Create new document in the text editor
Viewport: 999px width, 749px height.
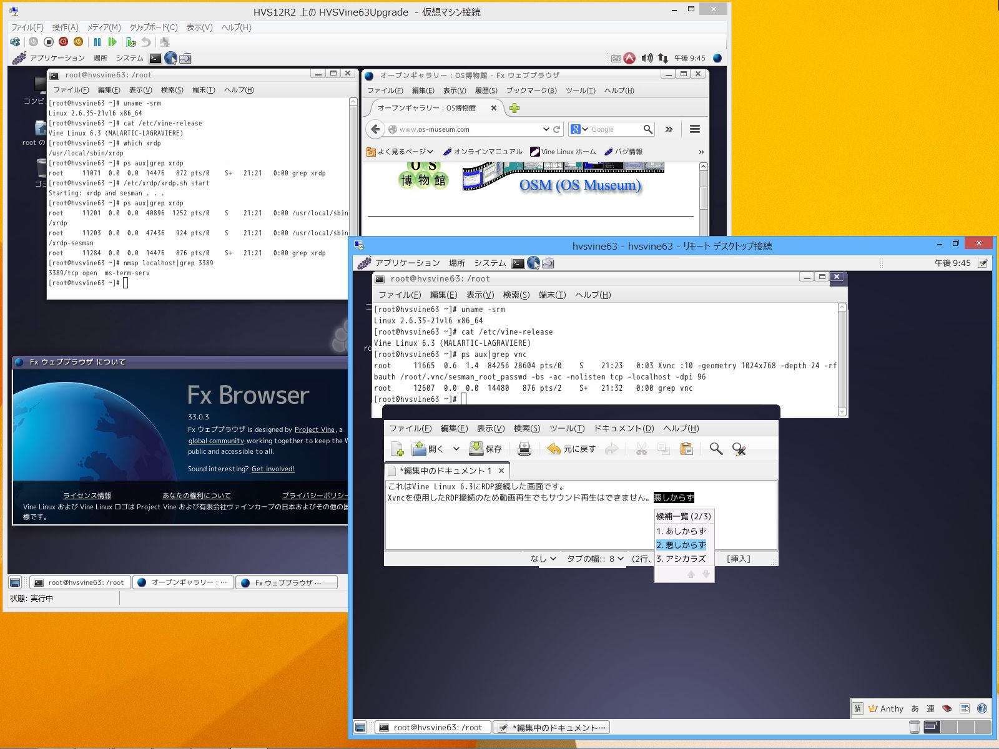coord(397,449)
